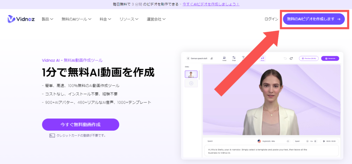The width and height of the screenshot is (352, 164).
Task: Click the three-dots voice options icon
Action: (288, 141)
